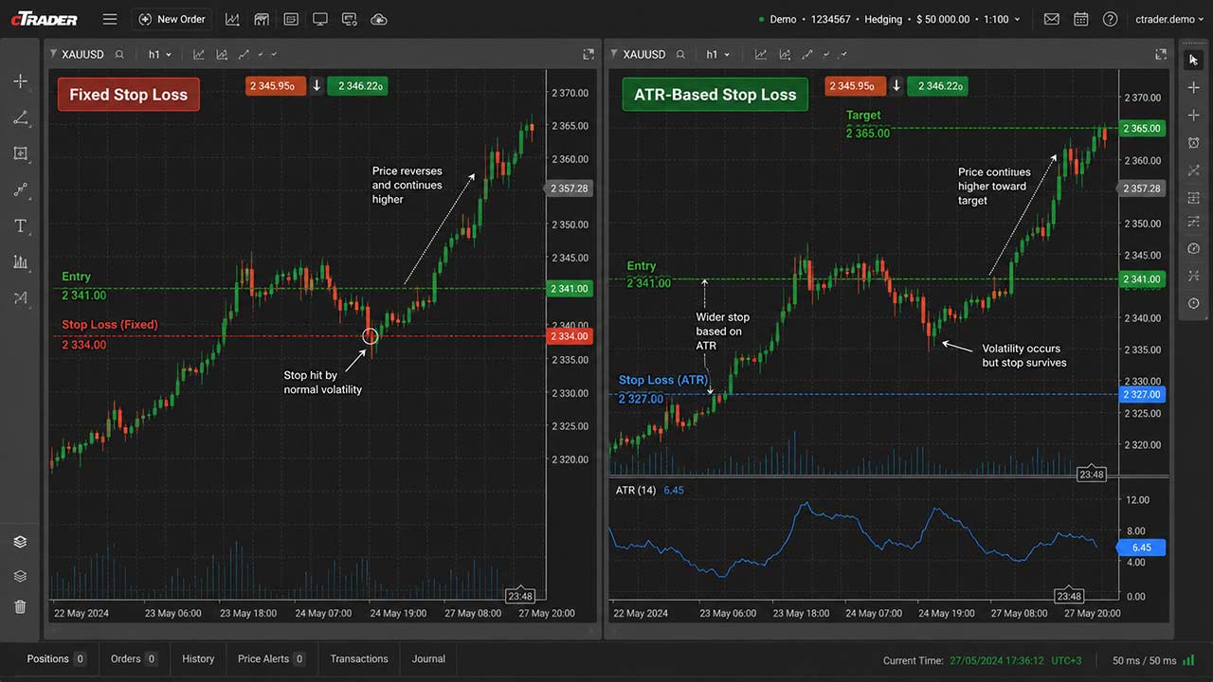Switch to the Orders tab
Screen dimensions: 1213x682
point(133,659)
